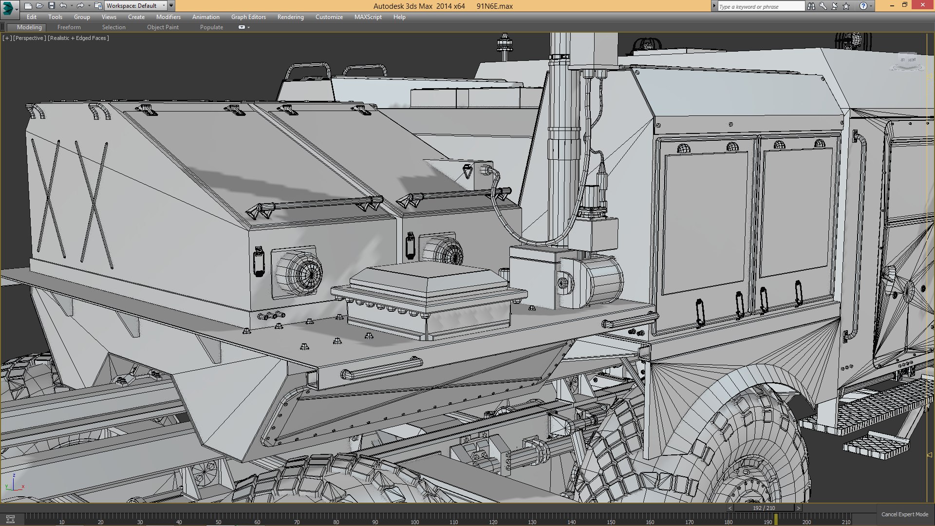
Task: Click the time slider showing 192 / 210
Action: tap(764, 508)
